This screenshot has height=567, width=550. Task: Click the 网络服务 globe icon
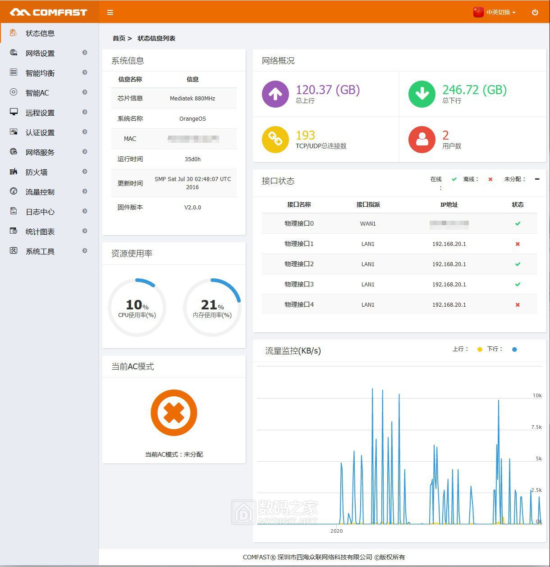click(x=14, y=151)
